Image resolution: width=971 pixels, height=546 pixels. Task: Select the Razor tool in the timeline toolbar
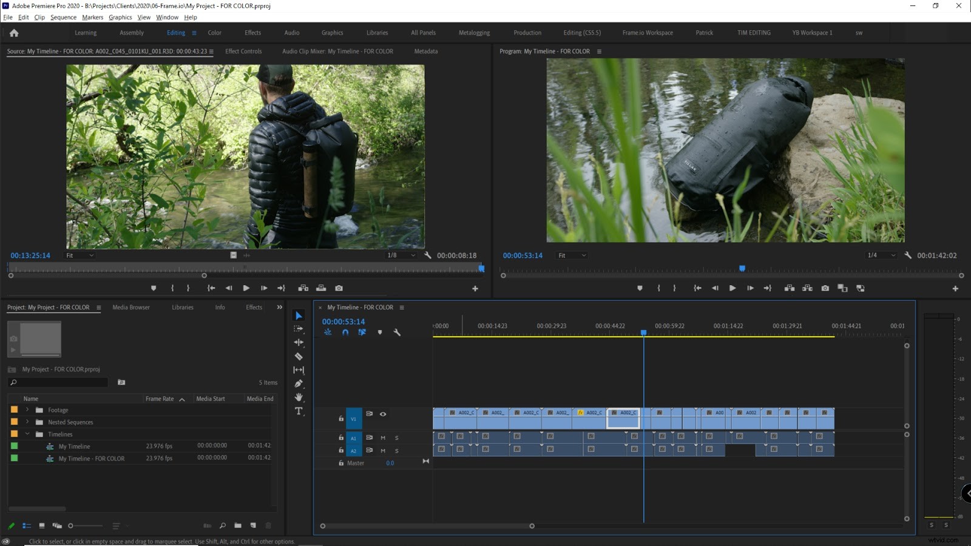pyautogui.click(x=299, y=357)
